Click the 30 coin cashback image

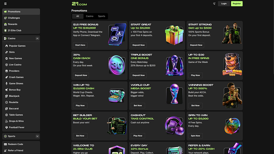tap(117, 65)
